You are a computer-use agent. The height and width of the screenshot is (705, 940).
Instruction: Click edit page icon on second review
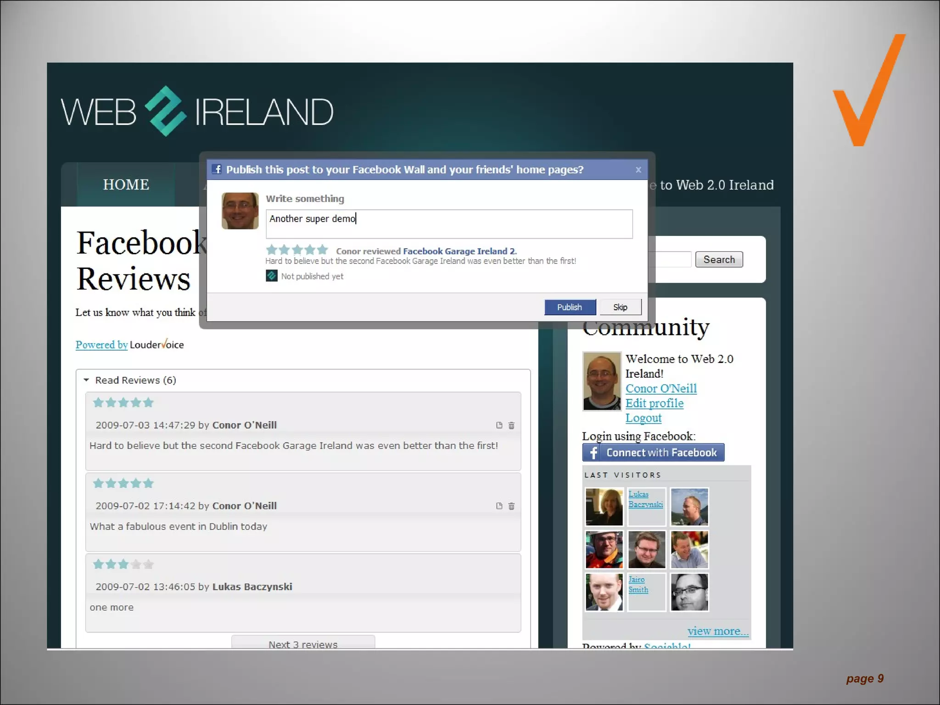[x=499, y=506]
